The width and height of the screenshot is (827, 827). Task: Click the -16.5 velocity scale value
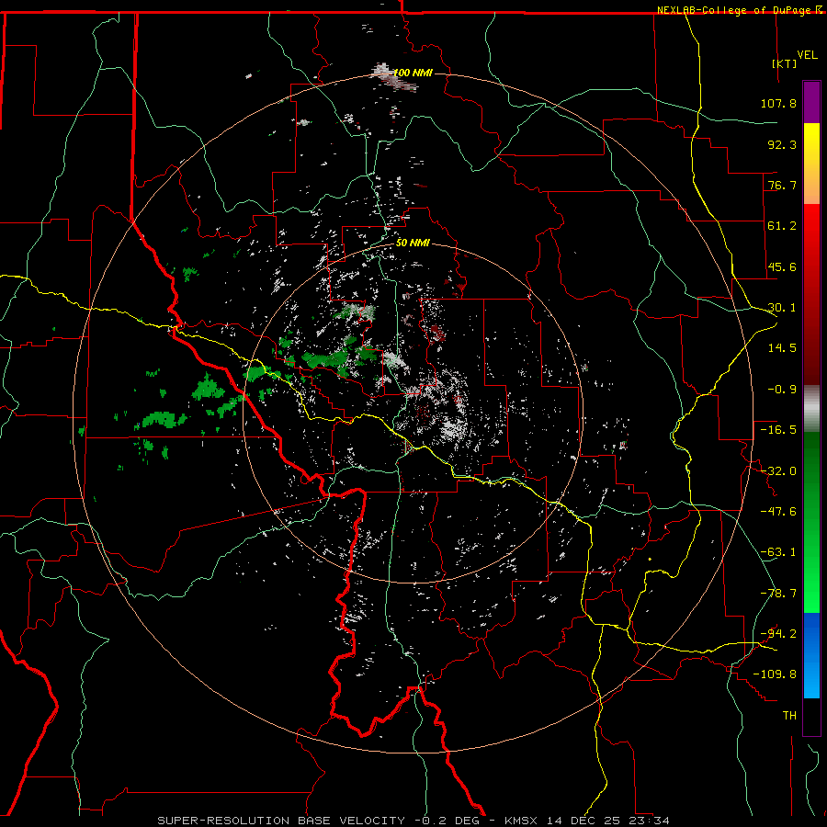click(x=778, y=430)
